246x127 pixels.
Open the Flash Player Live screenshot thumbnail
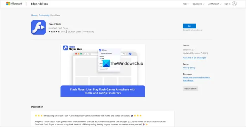click(x=103, y=71)
